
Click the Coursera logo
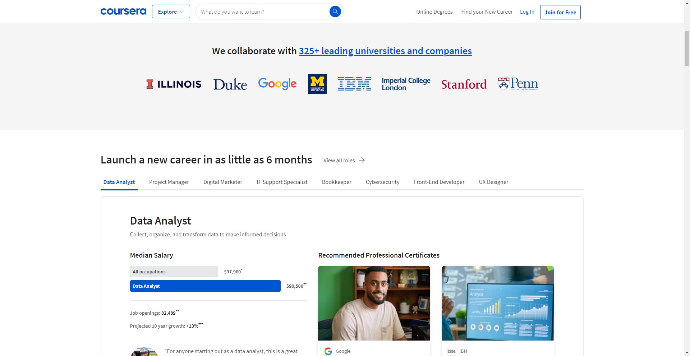(123, 11)
